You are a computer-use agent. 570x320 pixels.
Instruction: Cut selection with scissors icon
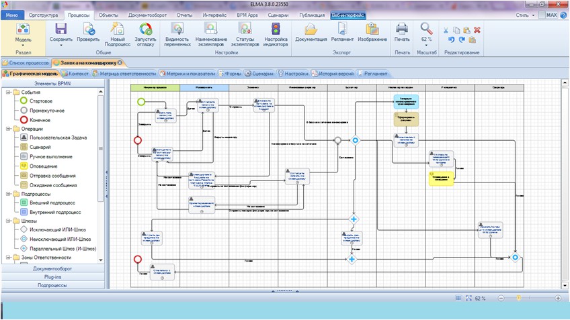[446, 30]
